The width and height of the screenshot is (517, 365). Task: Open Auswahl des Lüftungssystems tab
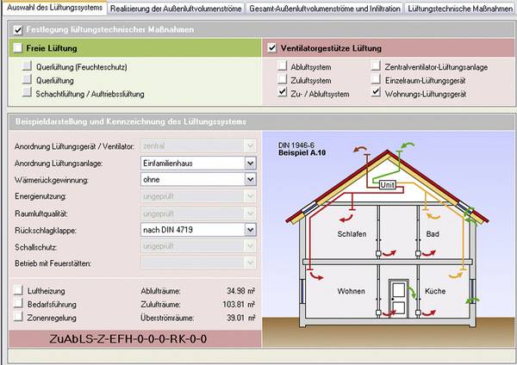[53, 8]
